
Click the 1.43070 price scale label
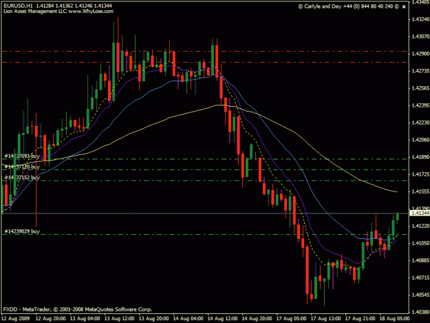[x=420, y=37]
